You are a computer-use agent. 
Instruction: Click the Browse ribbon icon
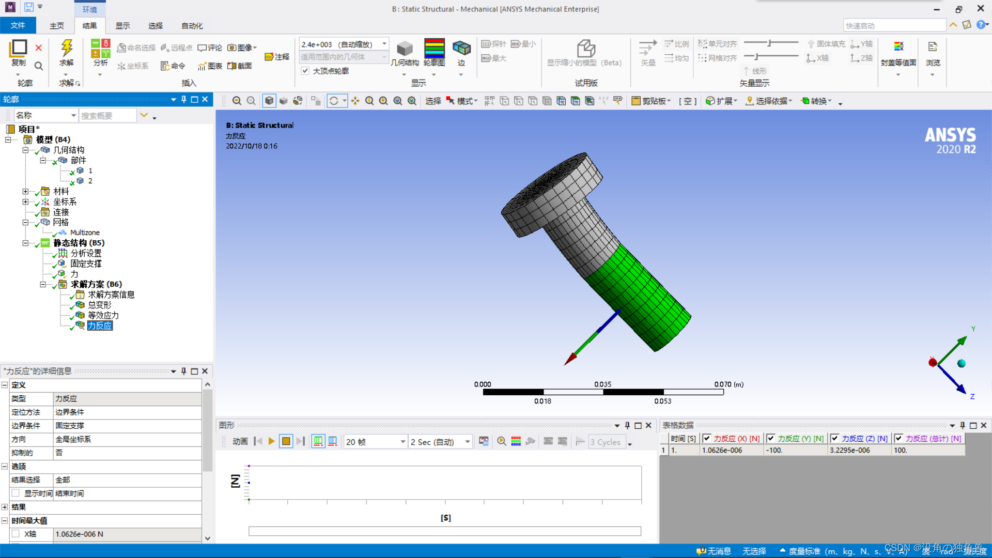(x=933, y=48)
